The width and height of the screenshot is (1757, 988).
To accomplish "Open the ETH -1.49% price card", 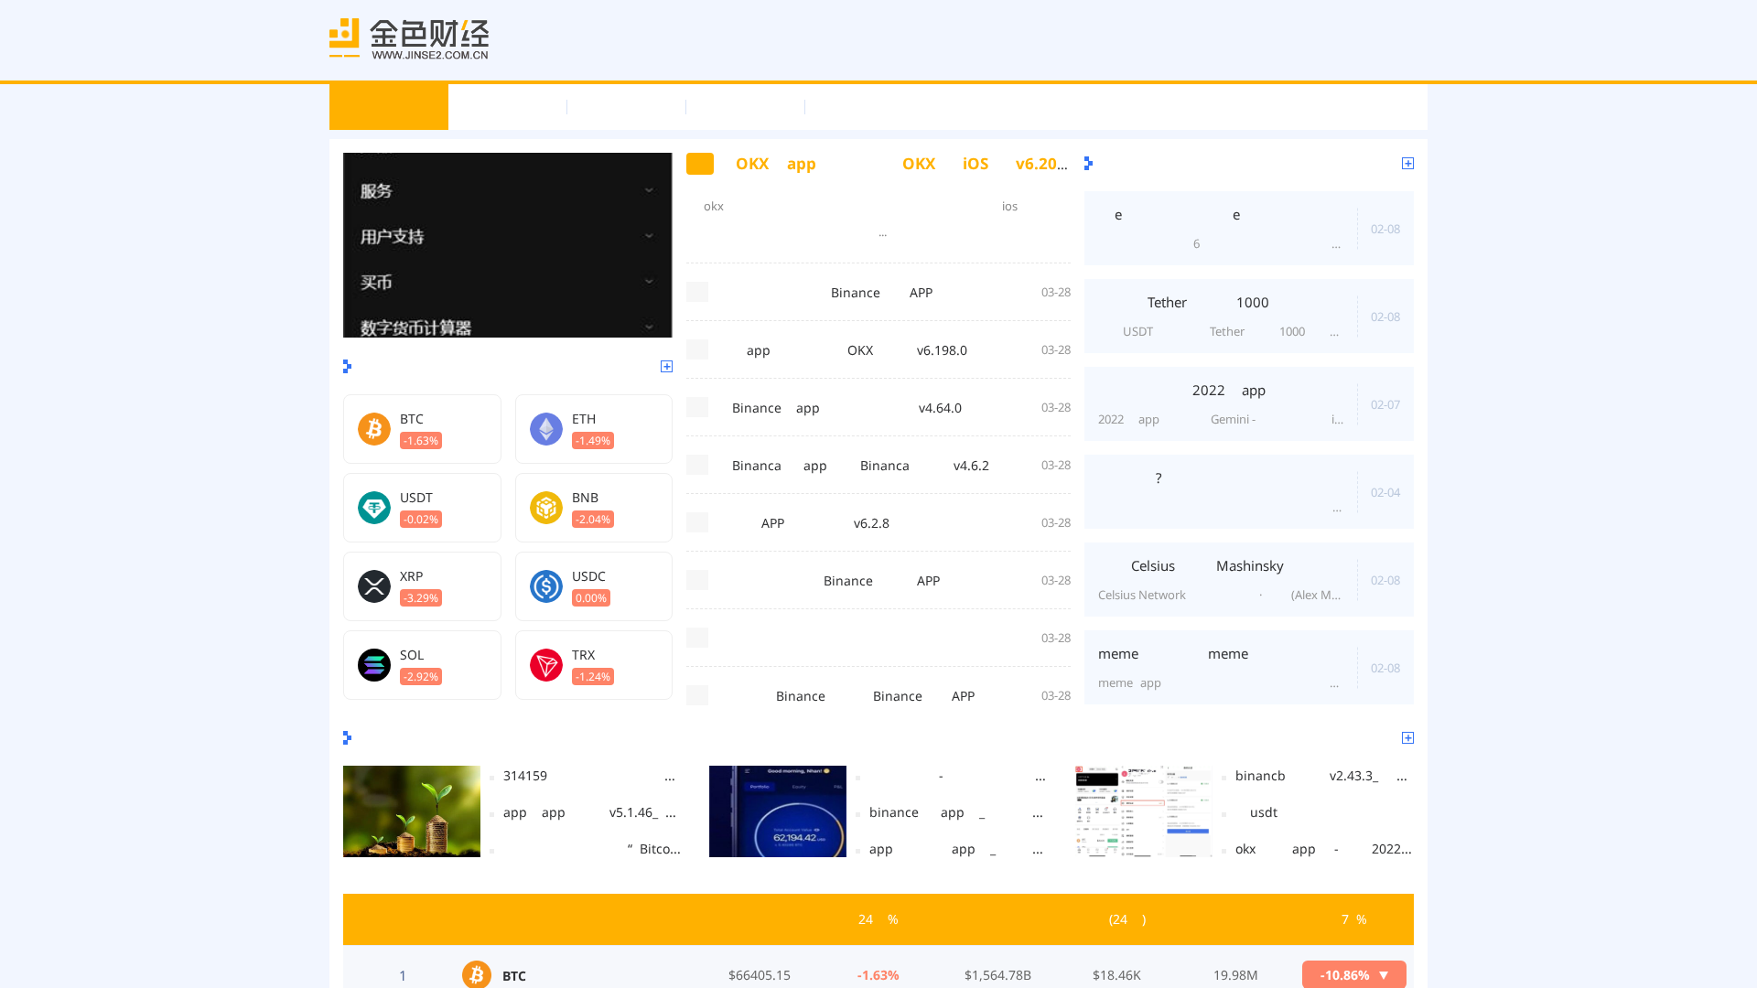I will (x=594, y=429).
